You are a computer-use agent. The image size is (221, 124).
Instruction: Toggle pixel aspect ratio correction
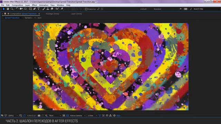[100, 116]
